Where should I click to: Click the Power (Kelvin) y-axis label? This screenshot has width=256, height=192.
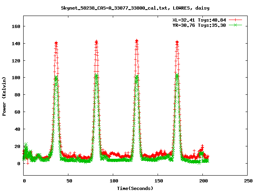4,96
